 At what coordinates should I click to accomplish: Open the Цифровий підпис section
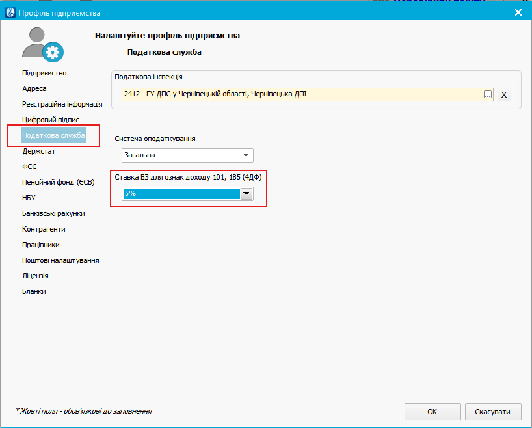[x=51, y=120]
